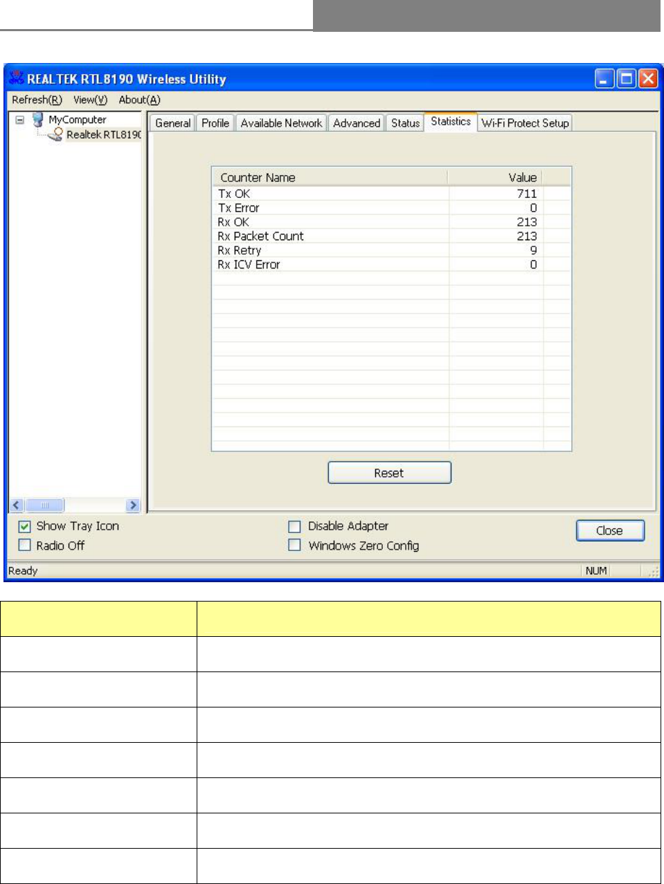Screen dimensions: 664x884
Task: Switch to the Available Network tab
Action: [x=281, y=123]
